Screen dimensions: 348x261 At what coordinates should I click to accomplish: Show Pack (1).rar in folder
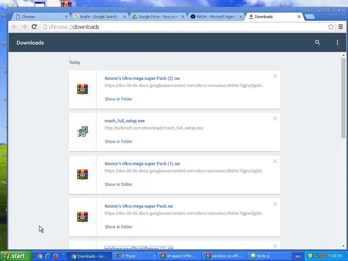point(118,184)
